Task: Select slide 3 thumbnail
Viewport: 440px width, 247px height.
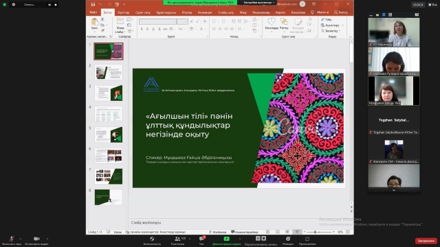Action: [109, 93]
